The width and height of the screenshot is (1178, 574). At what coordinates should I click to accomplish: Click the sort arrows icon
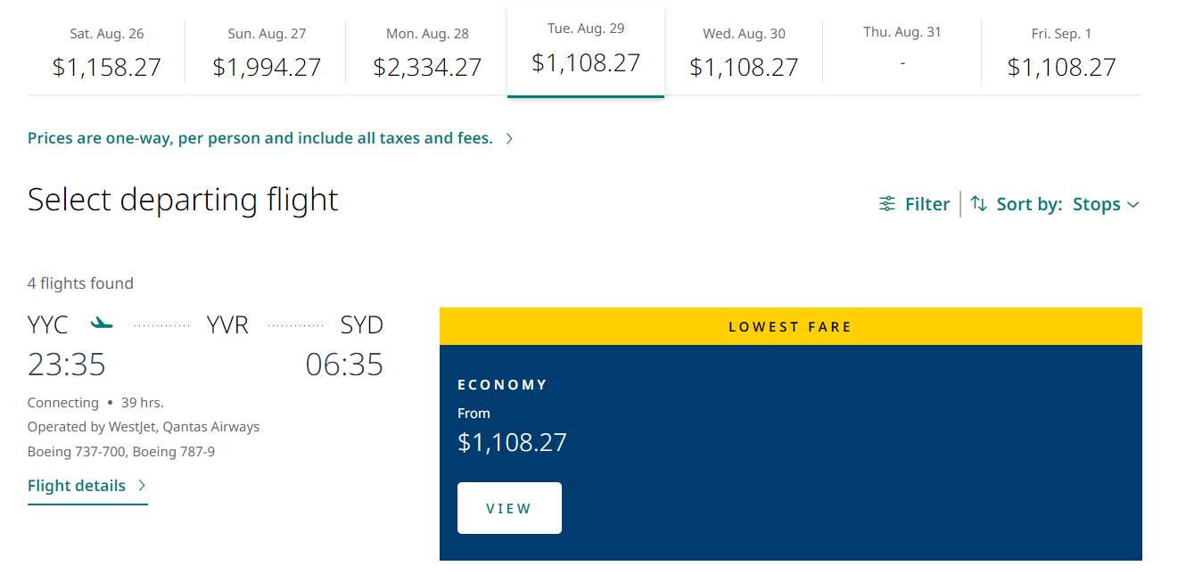(979, 204)
